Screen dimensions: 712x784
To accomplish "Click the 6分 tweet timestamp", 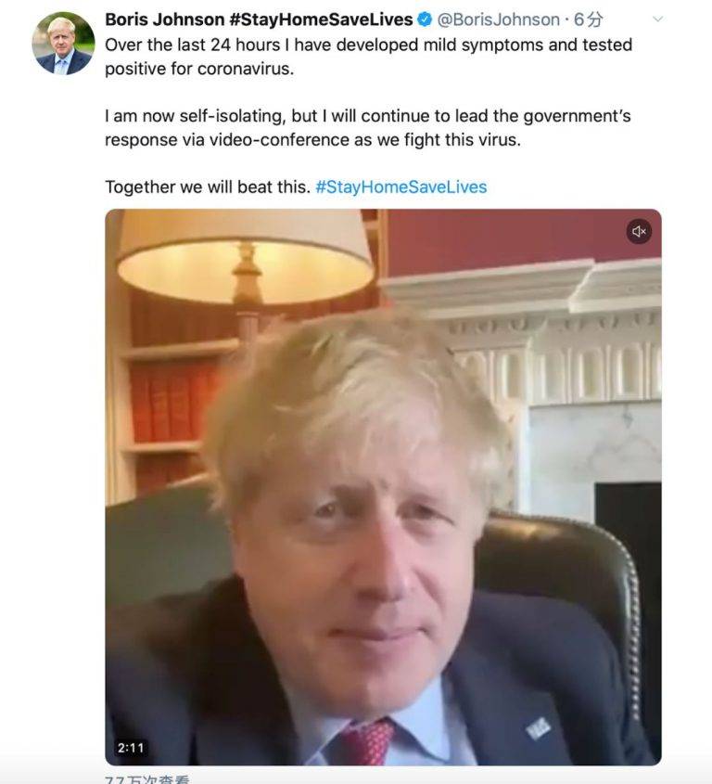I will pos(588,19).
